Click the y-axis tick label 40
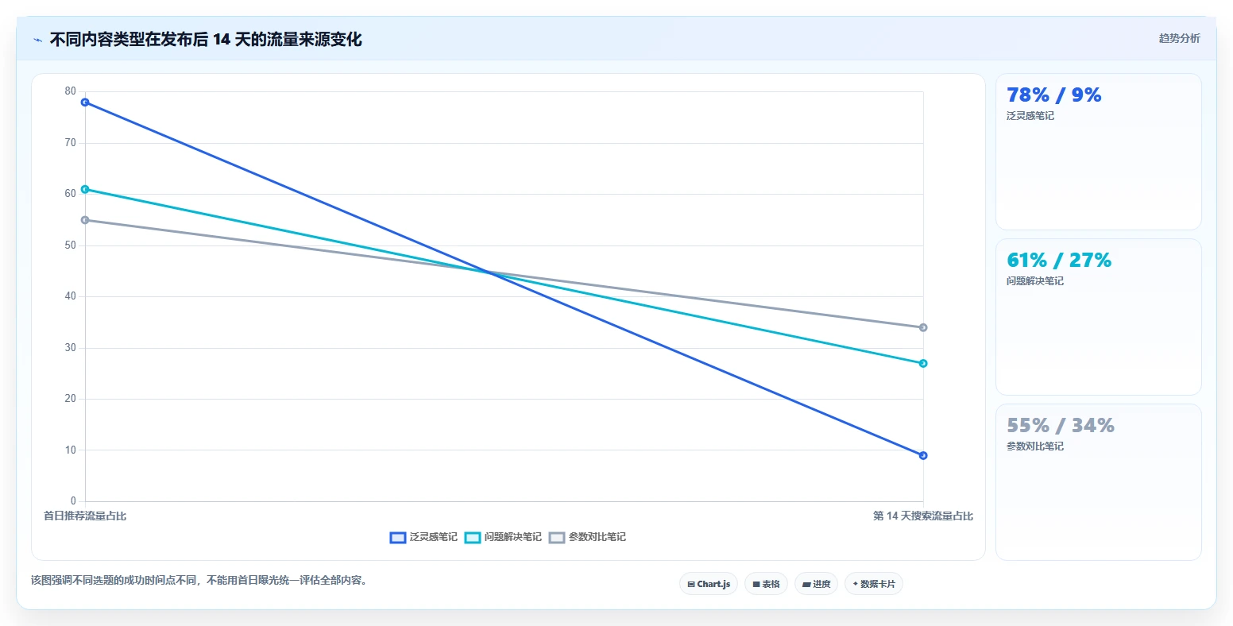The image size is (1233, 626). click(71, 296)
